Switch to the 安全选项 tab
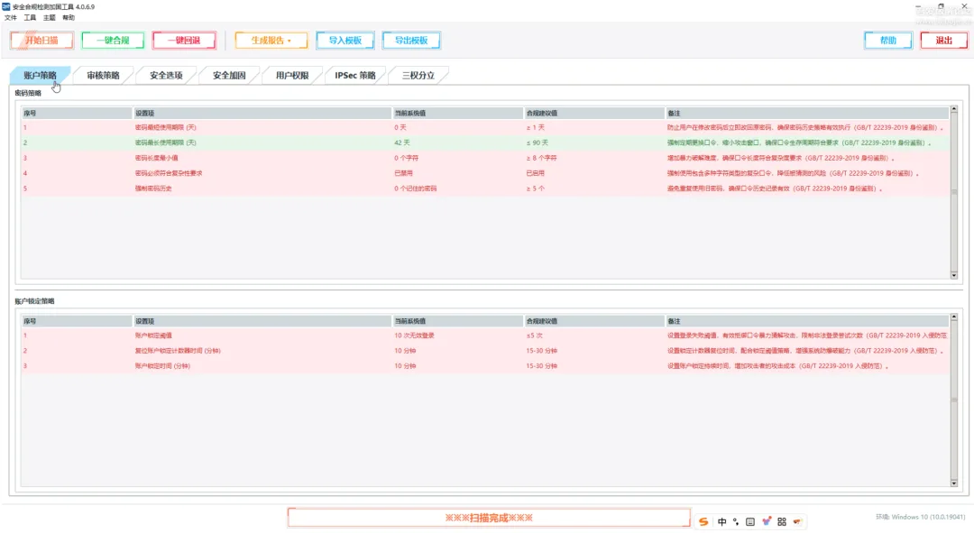974x533 pixels. click(166, 75)
